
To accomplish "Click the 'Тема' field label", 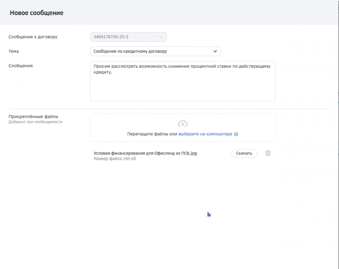I will pos(14,51).
